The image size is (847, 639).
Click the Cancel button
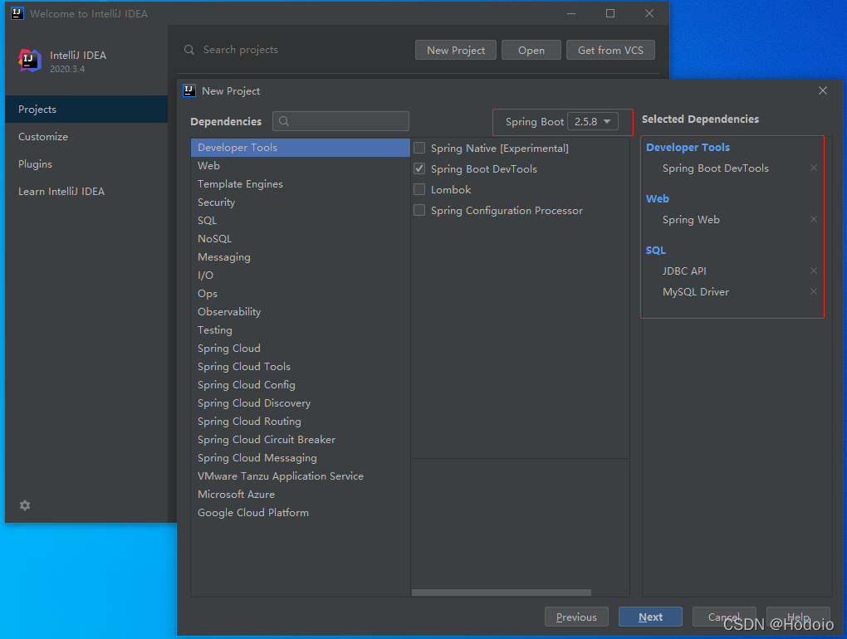click(x=724, y=617)
